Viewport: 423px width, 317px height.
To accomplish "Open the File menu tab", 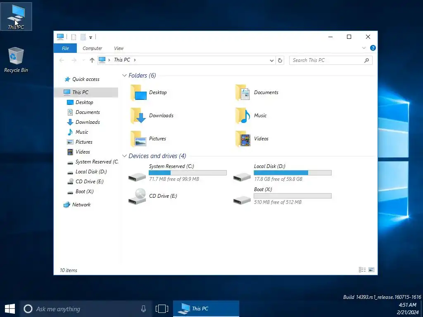I will (x=65, y=48).
